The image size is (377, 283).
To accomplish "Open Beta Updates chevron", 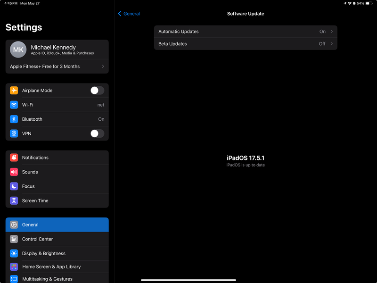I will pos(332,44).
